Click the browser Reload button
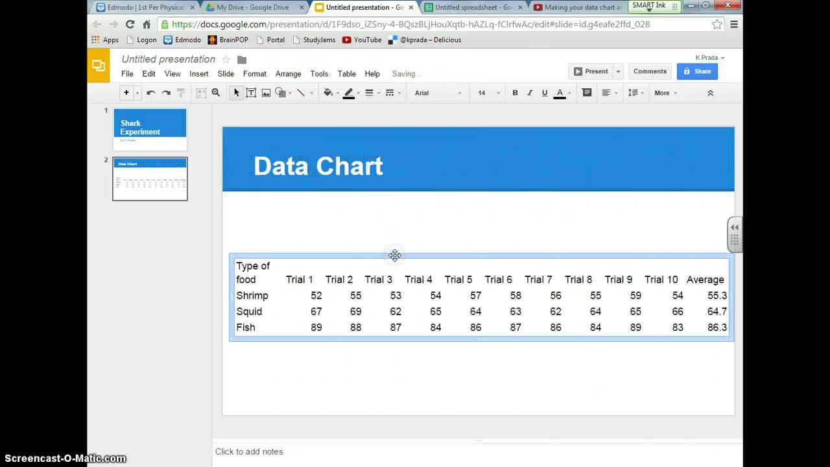Screen dimensions: 830x467 130,24
